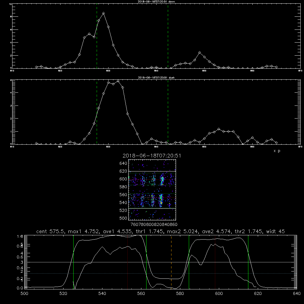Click the red dotted line near 553 in bottom plot
Image resolution: width=304 pixels, height=304 pixels.
pos(128,262)
